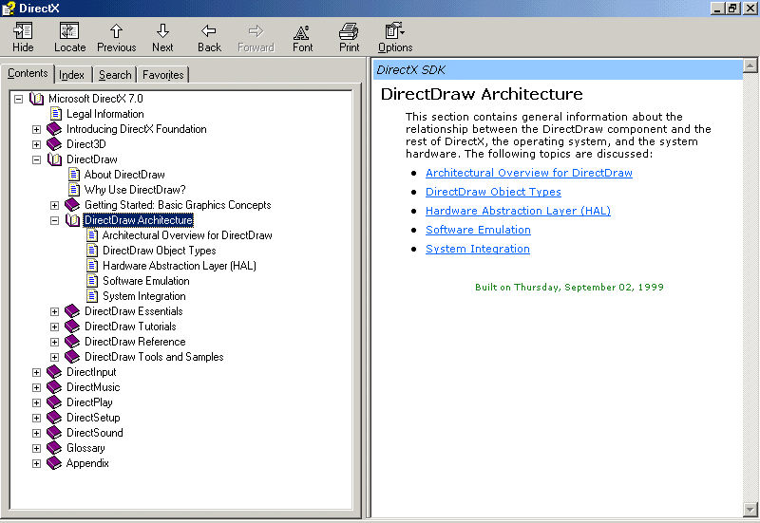Open the Font toolbar icon
Screen dimensions: 760x523
302,37
